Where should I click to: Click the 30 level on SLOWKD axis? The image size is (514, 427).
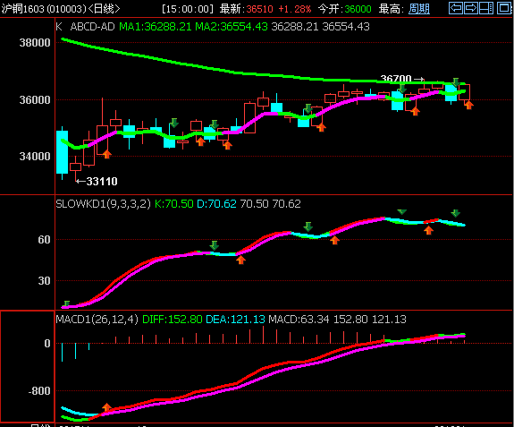44,280
